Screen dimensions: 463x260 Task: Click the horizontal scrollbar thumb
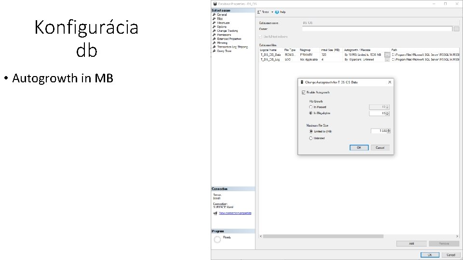(x=323, y=236)
